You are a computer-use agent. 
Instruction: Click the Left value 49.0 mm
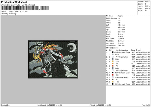coord(122,25)
